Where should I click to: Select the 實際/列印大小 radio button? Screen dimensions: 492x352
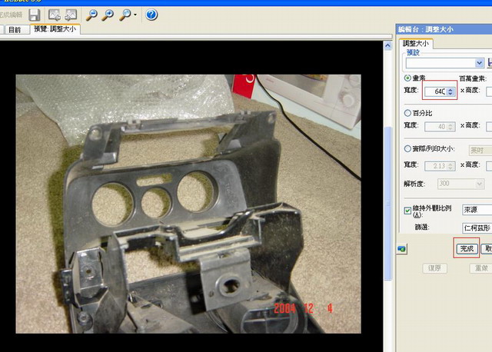pyautogui.click(x=407, y=149)
